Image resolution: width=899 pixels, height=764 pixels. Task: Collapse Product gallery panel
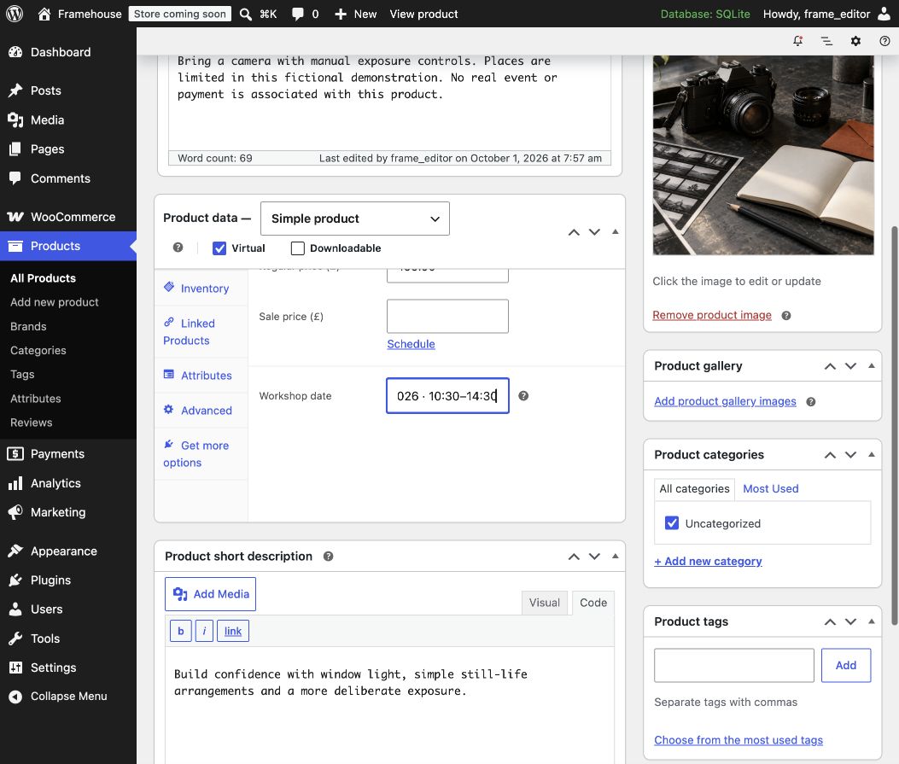pyautogui.click(x=872, y=365)
